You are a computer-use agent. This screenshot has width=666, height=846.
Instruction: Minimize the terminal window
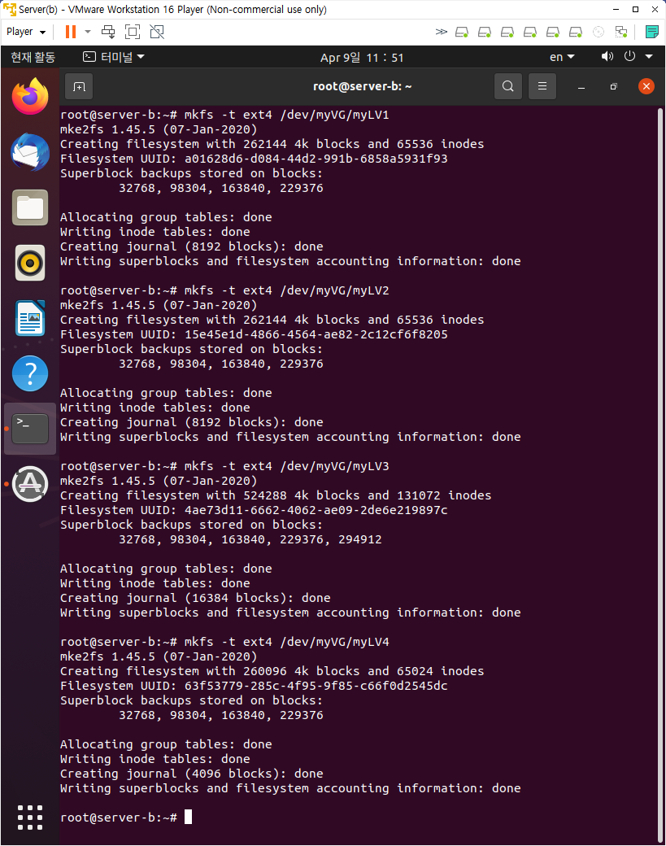click(x=581, y=87)
